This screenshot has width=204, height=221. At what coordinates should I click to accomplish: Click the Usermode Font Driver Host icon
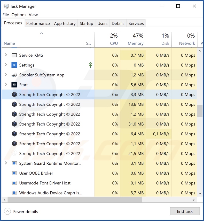point(14,183)
